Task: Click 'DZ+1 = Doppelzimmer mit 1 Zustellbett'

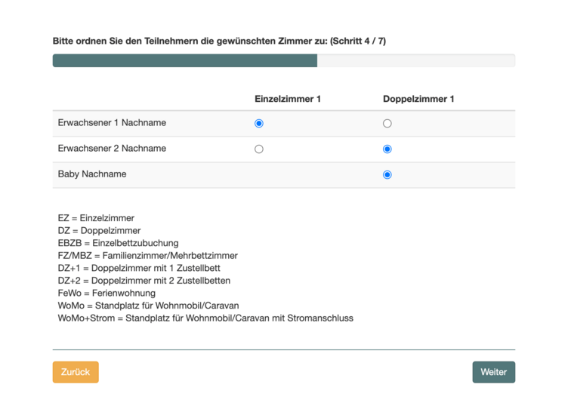Action: click(139, 269)
